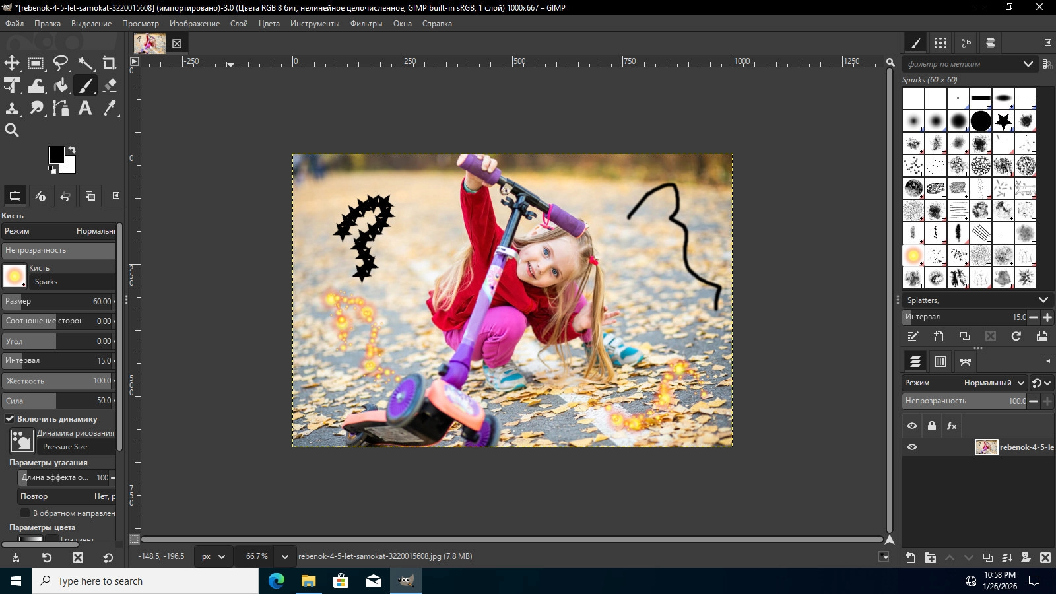Screen dimensions: 1056x594
Task: Select the Warp Transform tool
Action: click(36, 86)
